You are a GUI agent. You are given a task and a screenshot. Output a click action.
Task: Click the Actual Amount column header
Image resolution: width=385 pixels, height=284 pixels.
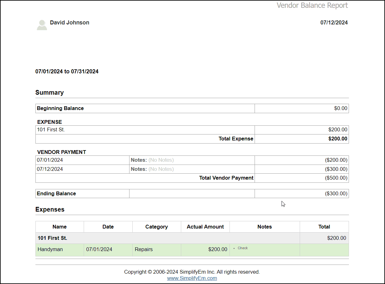tap(205, 227)
